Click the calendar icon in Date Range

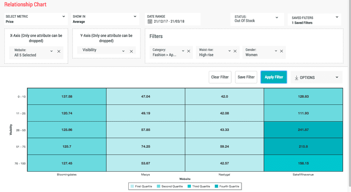tap(150, 22)
